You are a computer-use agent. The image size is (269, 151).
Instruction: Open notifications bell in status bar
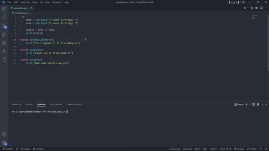point(266,149)
